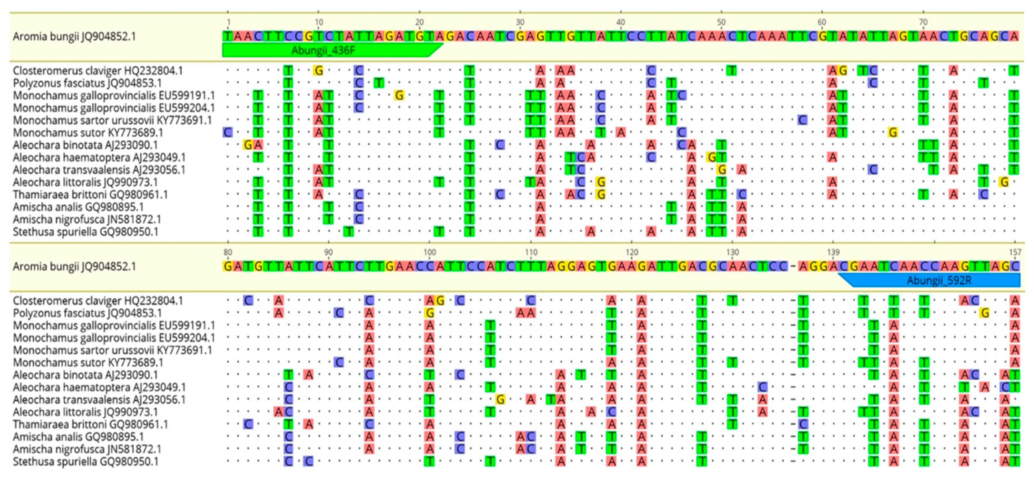The width and height of the screenshot is (1032, 478).
Task: Click ruler position label 130
Action: tap(732, 252)
